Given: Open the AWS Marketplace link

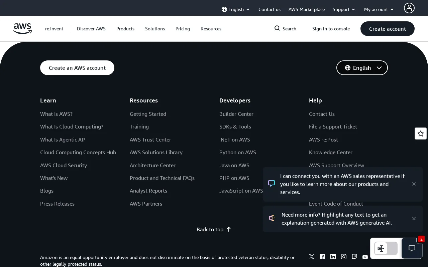Looking at the screenshot, I should (307, 9).
